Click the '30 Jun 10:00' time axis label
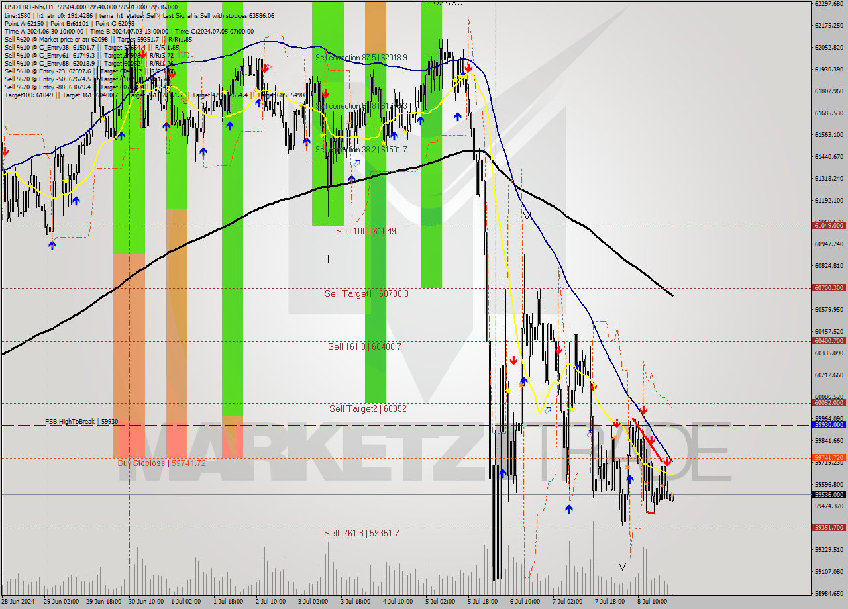Viewport: 848px width, 609px height. pyautogui.click(x=146, y=602)
